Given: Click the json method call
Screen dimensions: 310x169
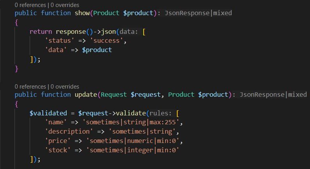Looking at the screenshot, I should point(110,31).
